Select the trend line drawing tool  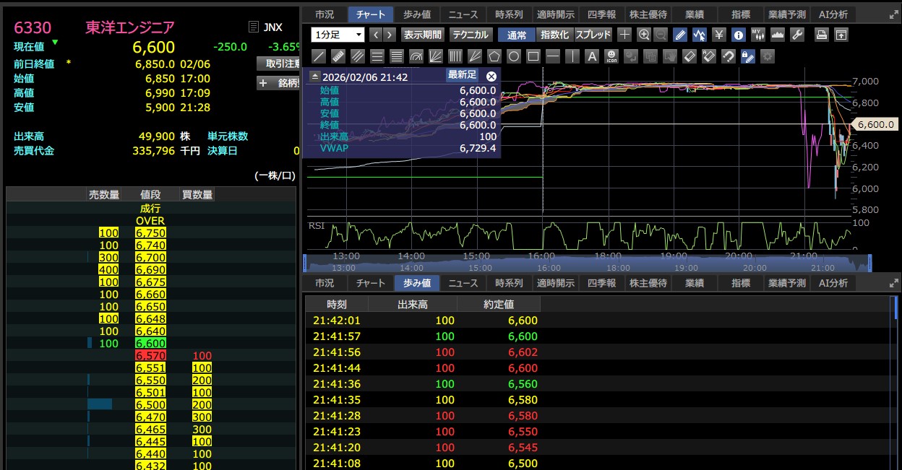[319, 56]
